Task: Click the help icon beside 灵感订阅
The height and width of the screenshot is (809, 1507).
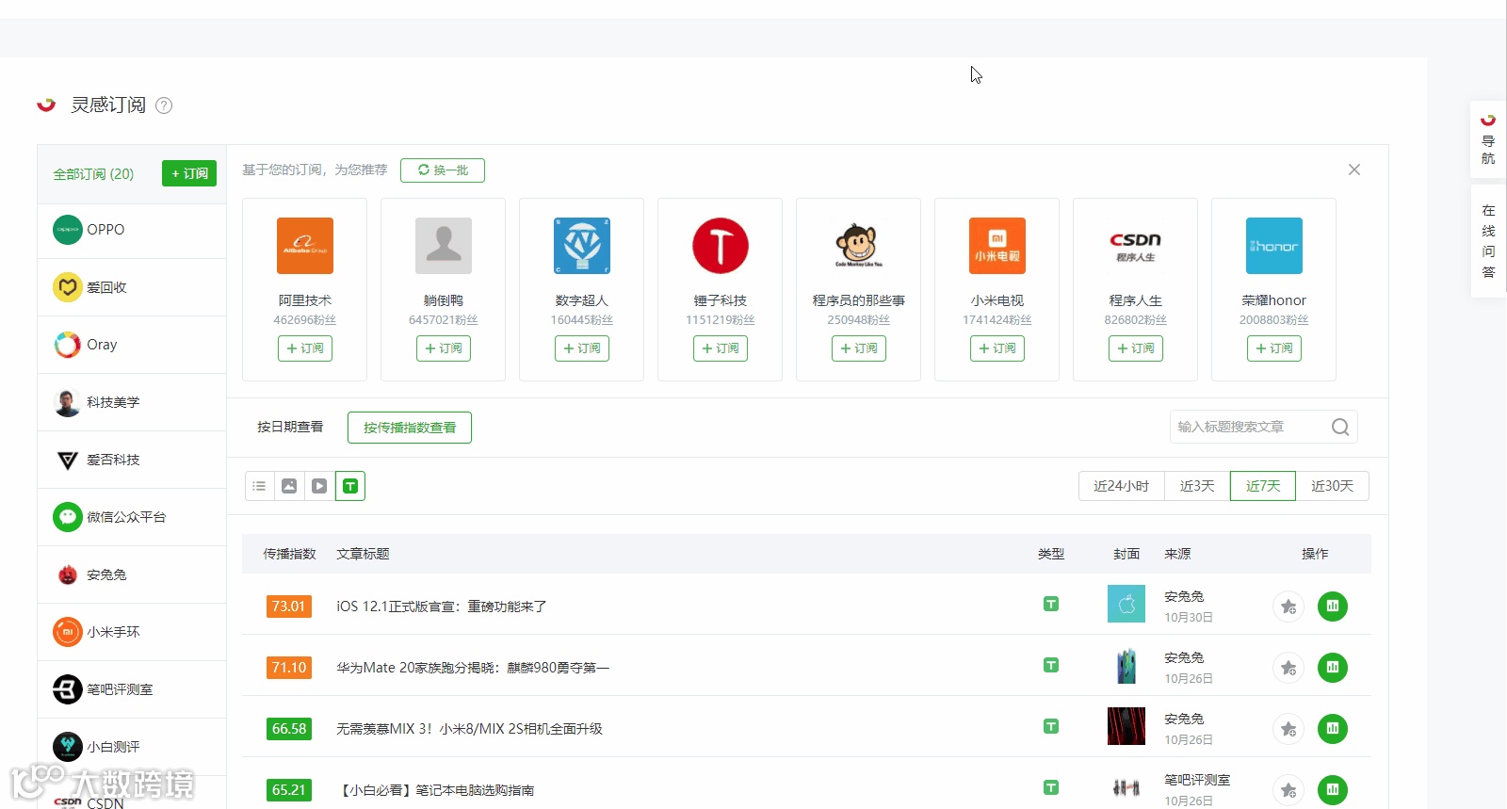Action: (164, 105)
